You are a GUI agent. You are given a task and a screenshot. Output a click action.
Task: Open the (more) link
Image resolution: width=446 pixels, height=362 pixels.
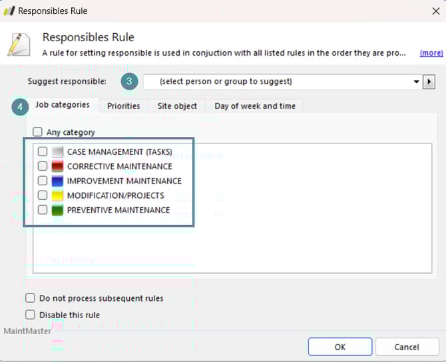(431, 52)
